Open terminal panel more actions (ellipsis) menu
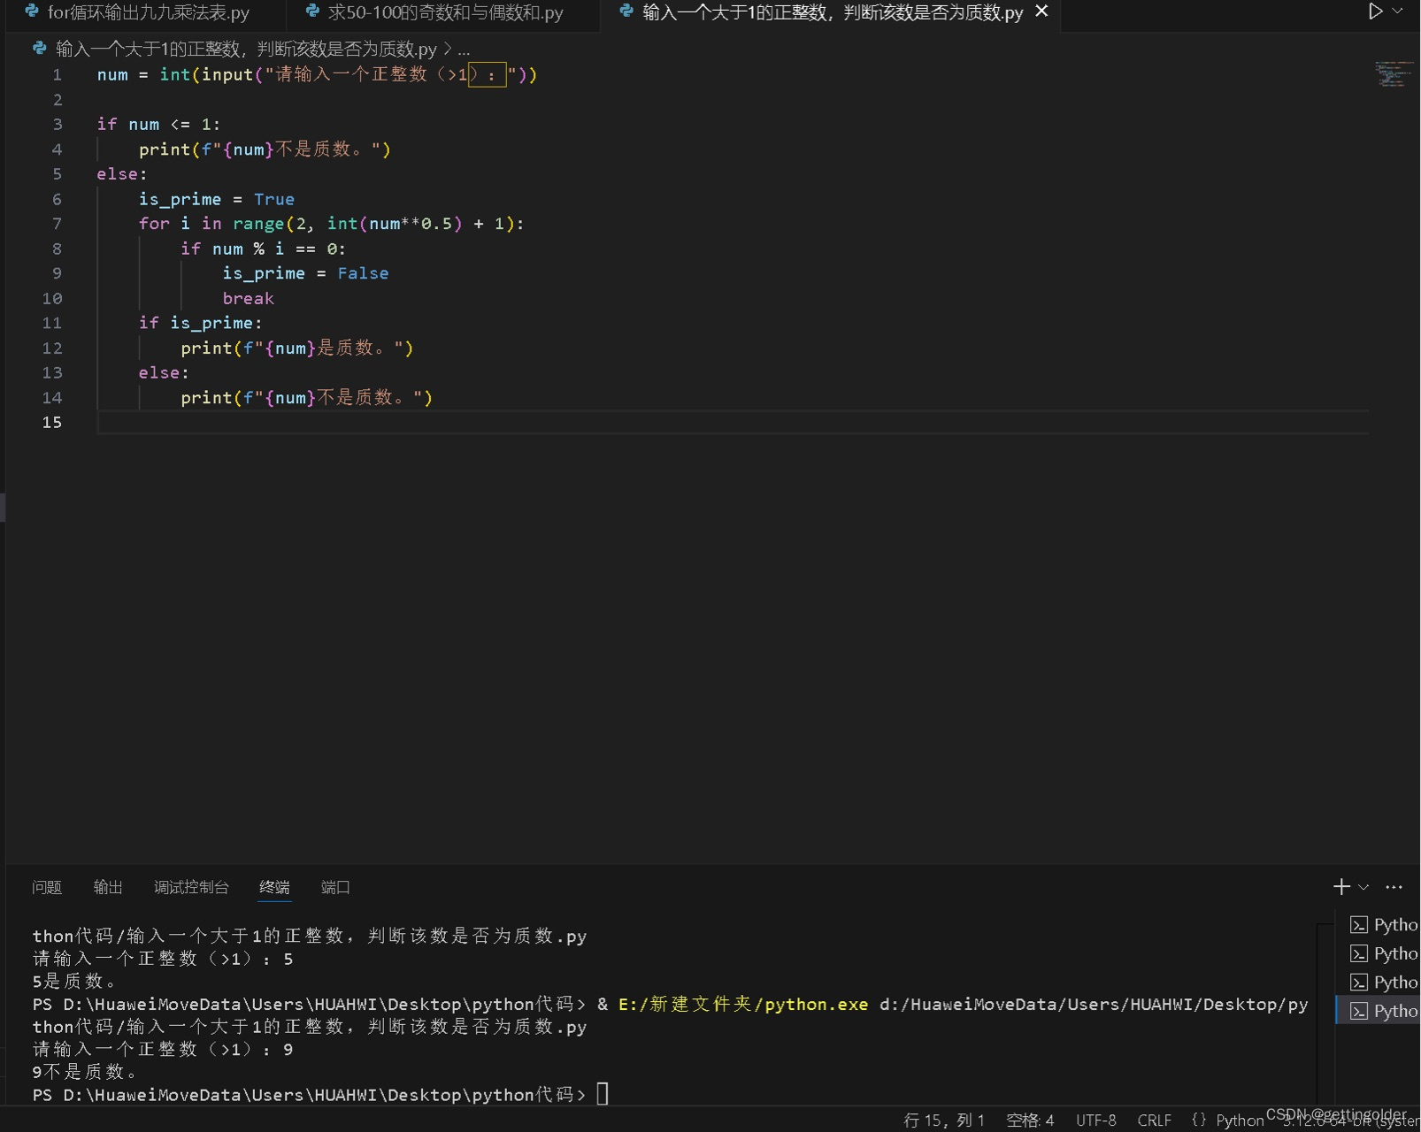The image size is (1421, 1132). 1394,886
